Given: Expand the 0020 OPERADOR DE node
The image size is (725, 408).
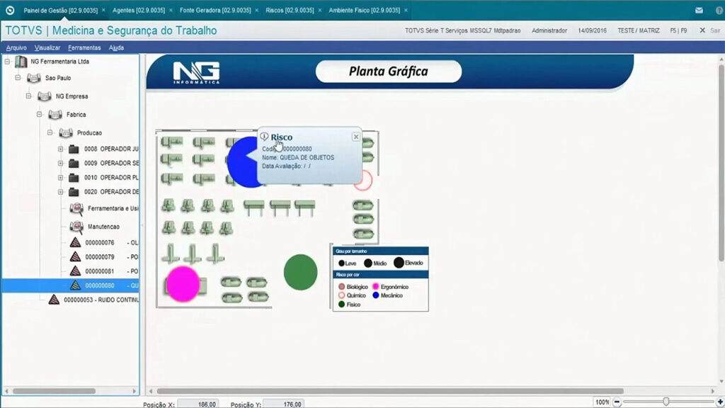Looking at the screenshot, I should 61,192.
